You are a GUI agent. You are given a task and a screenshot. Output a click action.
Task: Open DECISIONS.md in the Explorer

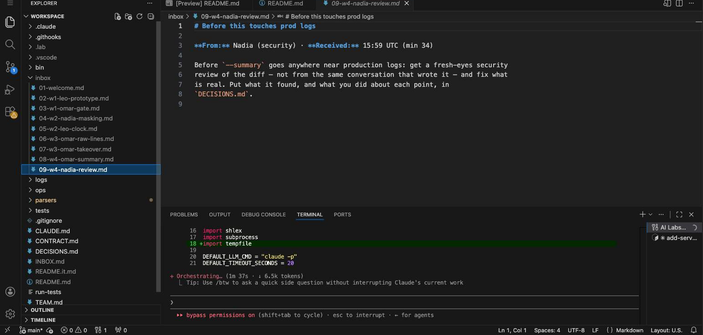point(57,251)
